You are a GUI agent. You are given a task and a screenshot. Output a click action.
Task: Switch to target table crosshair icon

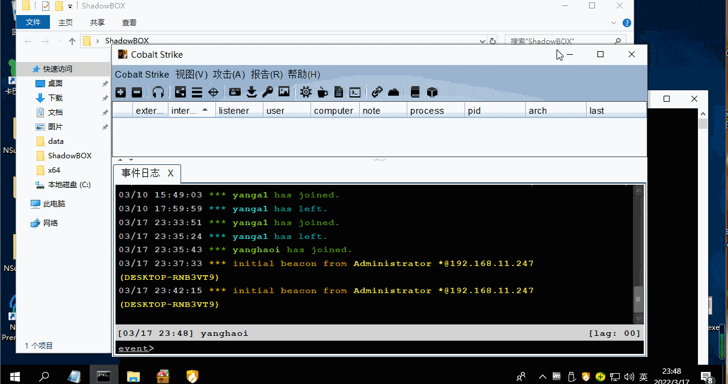tap(213, 92)
